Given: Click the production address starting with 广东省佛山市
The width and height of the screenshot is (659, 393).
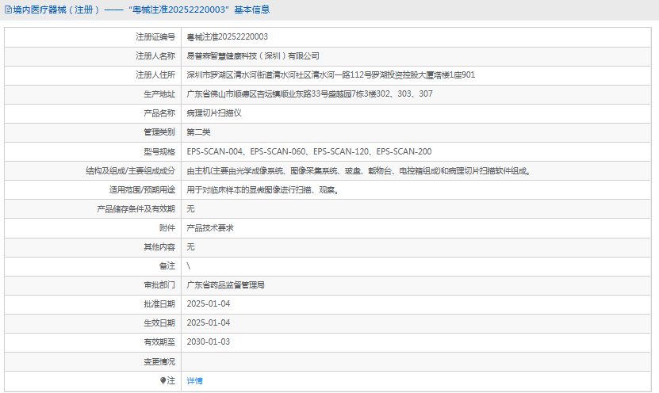Looking at the screenshot, I should [x=309, y=93].
